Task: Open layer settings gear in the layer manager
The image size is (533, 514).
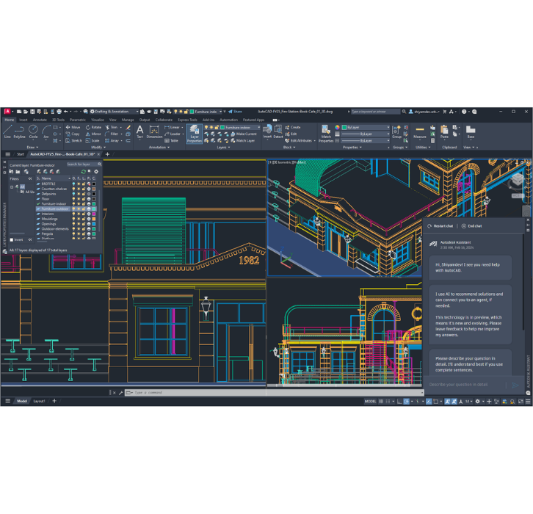Action: pyautogui.click(x=95, y=172)
